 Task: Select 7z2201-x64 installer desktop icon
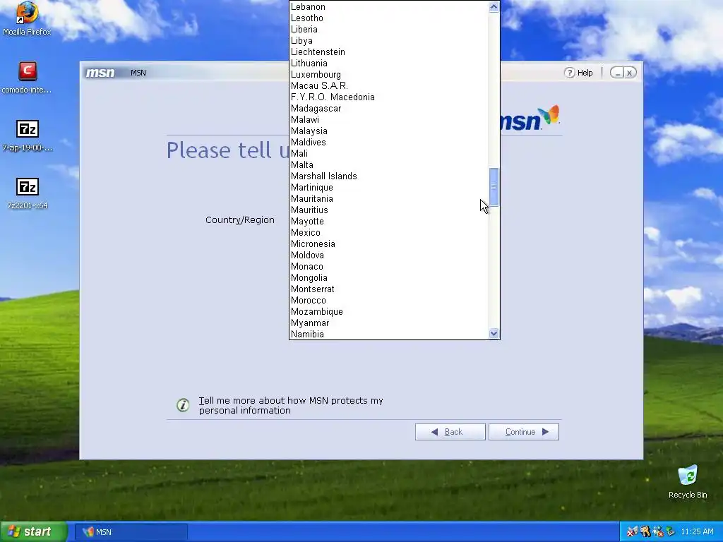[28, 193]
